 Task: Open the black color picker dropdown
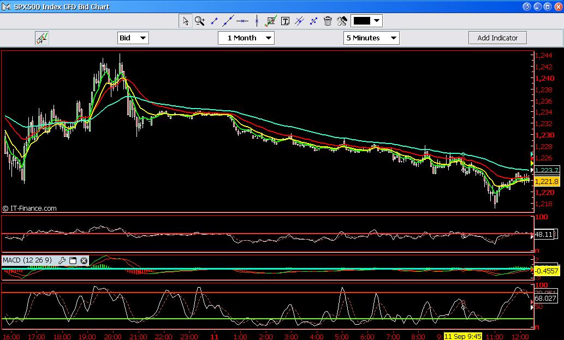pos(366,21)
